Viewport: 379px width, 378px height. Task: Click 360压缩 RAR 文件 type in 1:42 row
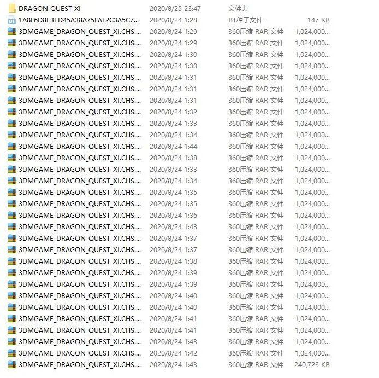pos(256,353)
